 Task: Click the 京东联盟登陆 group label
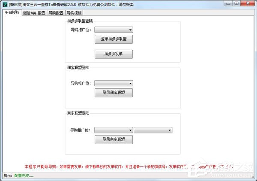point(78,113)
